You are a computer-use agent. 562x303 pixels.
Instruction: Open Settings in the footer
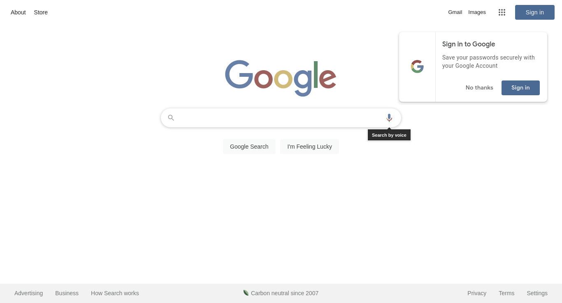[537, 293]
